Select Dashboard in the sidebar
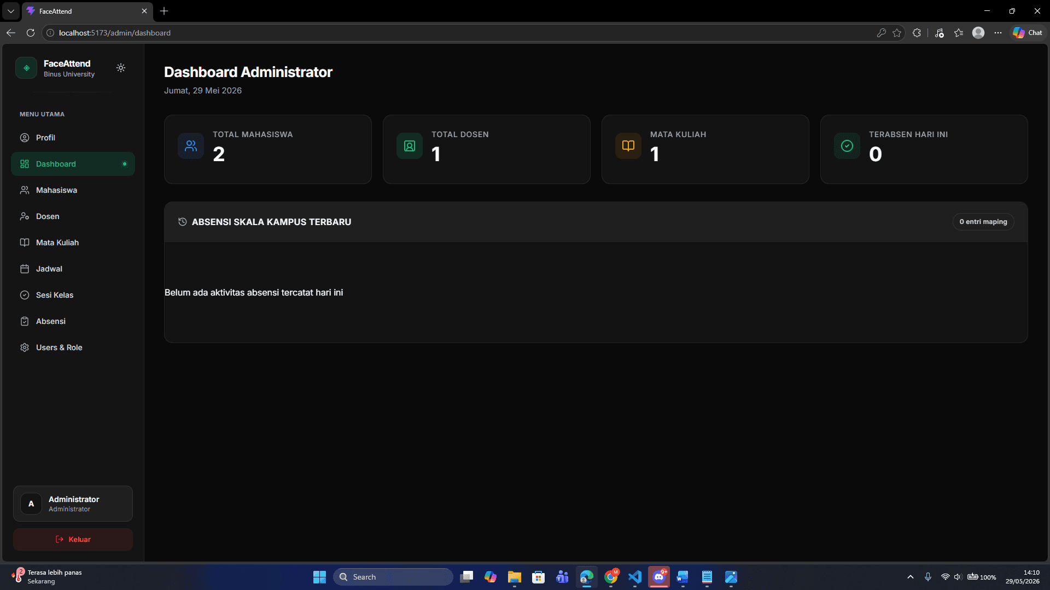The height and width of the screenshot is (590, 1050). click(73, 164)
